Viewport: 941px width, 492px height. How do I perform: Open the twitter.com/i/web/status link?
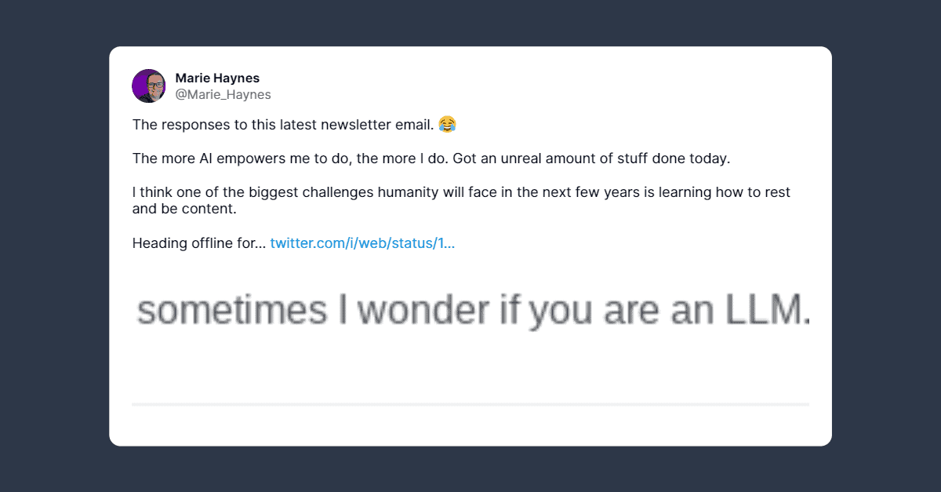(x=362, y=243)
